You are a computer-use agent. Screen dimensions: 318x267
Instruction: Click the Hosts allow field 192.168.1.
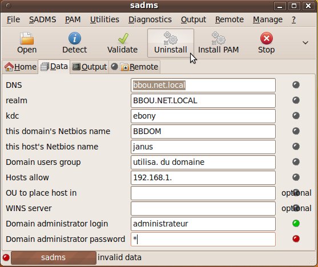tap(203, 177)
